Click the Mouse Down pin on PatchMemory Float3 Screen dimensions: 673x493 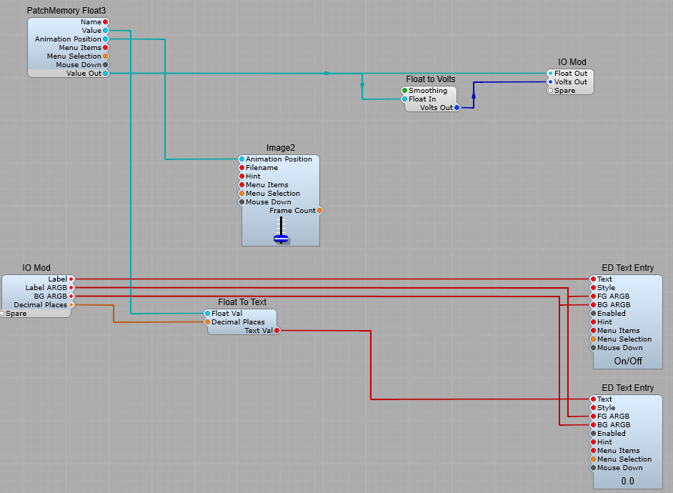click(x=106, y=65)
